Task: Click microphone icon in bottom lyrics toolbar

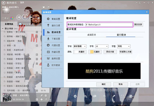Action: [114, 96]
